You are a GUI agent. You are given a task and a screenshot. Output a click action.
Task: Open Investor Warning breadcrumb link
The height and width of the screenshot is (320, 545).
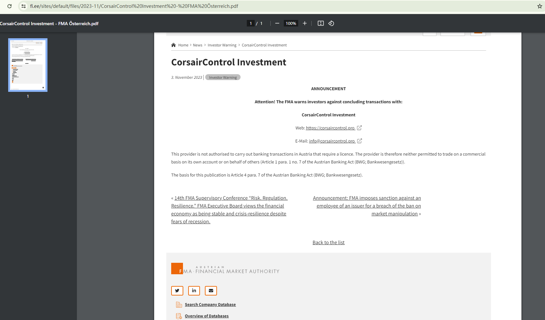(x=222, y=45)
